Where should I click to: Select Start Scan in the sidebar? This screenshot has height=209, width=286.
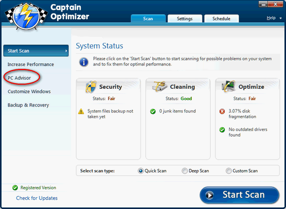click(x=36, y=51)
